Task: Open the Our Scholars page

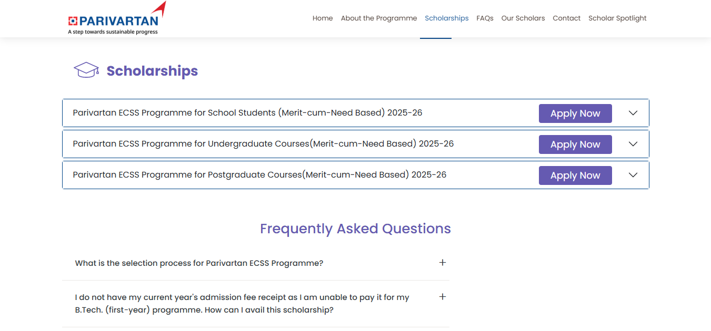Action: pos(523,18)
